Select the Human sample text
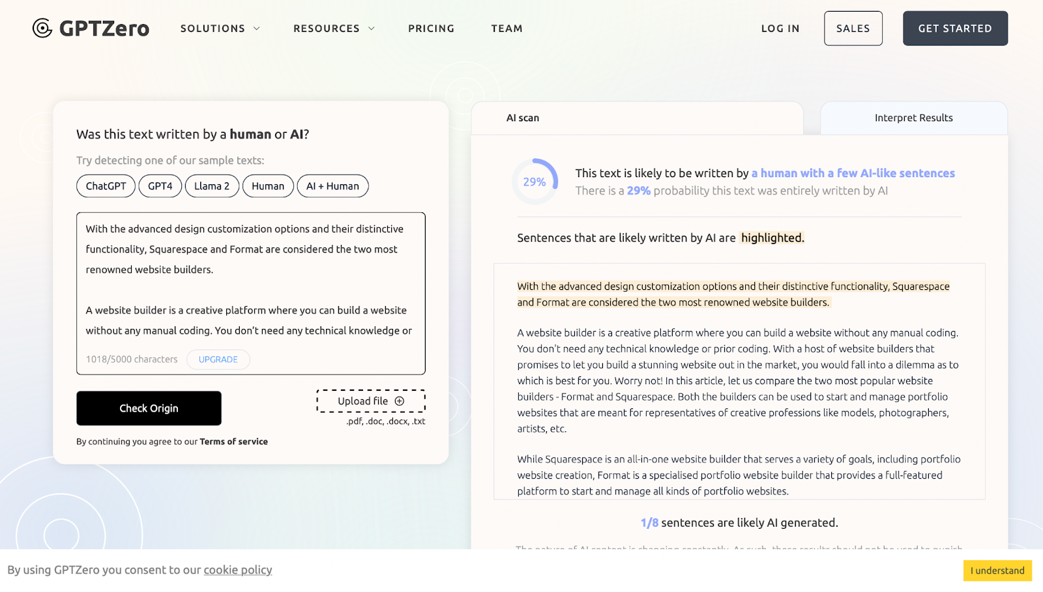Screen dimensions: 1043x592 (268, 186)
